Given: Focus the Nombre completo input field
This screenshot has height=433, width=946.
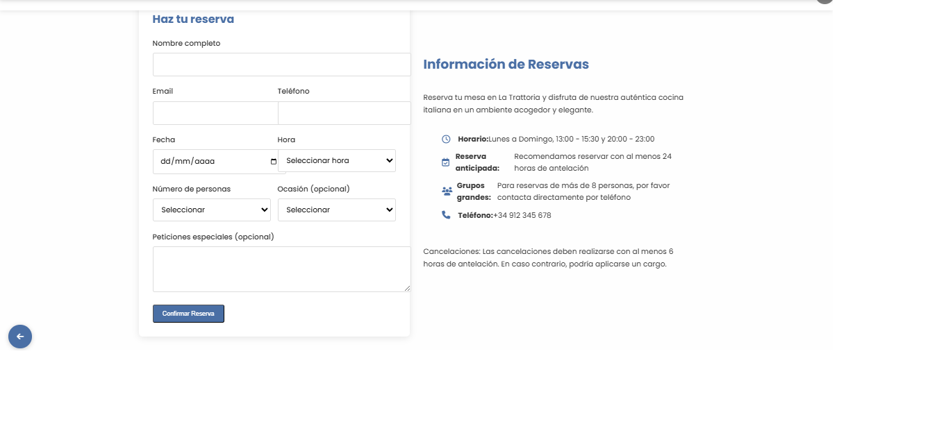Looking at the screenshot, I should [x=281, y=65].
